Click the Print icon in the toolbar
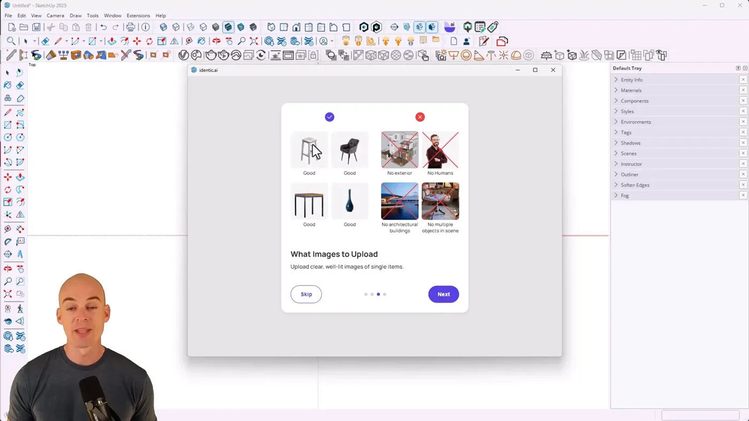Screen dimensions: 749x421 pyautogui.click(x=131, y=27)
